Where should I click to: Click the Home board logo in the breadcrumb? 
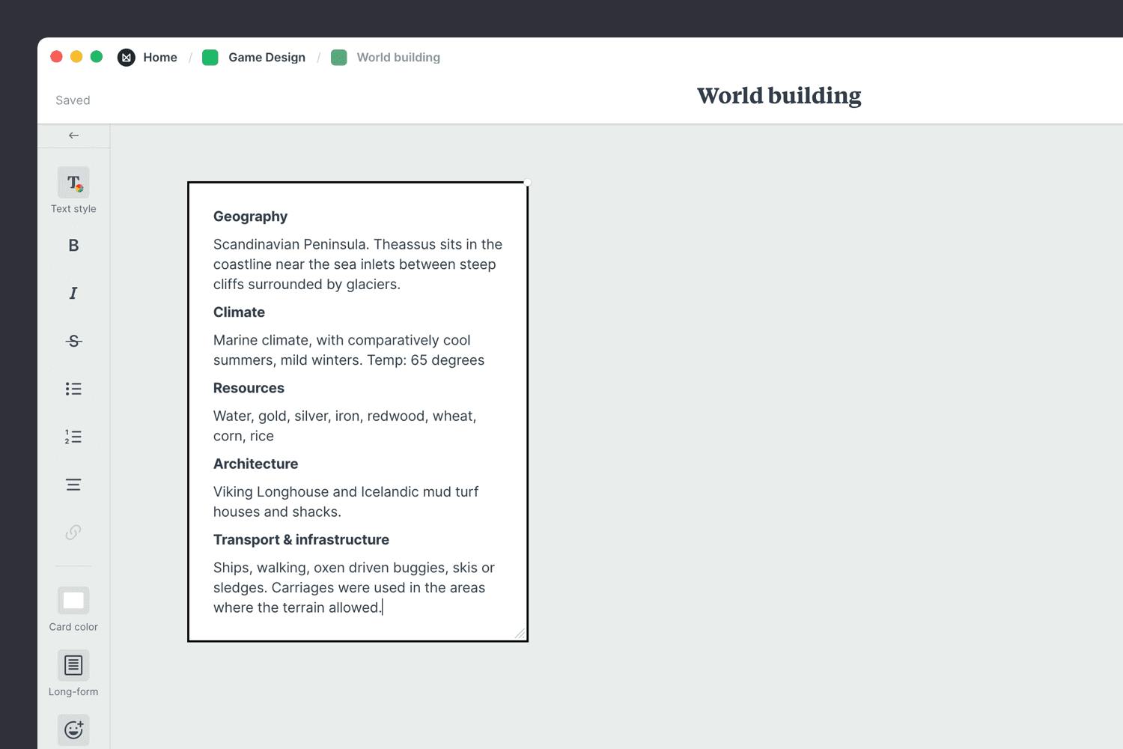[x=126, y=57]
